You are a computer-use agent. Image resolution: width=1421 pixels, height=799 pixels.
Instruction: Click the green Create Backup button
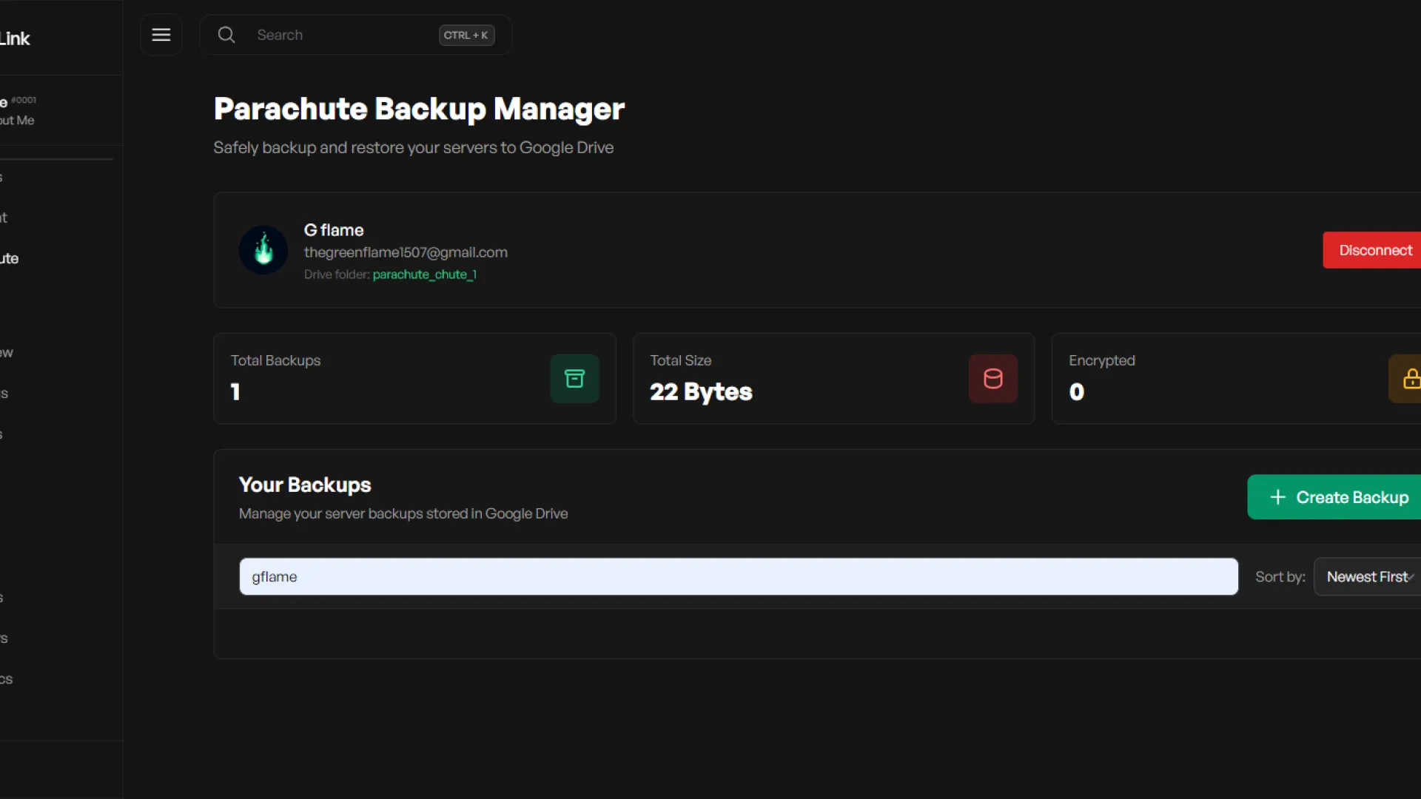(1340, 497)
